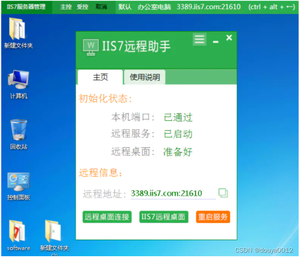Minimize the IIS7远程助手 window
The image size is (300, 258).
(x=216, y=42)
